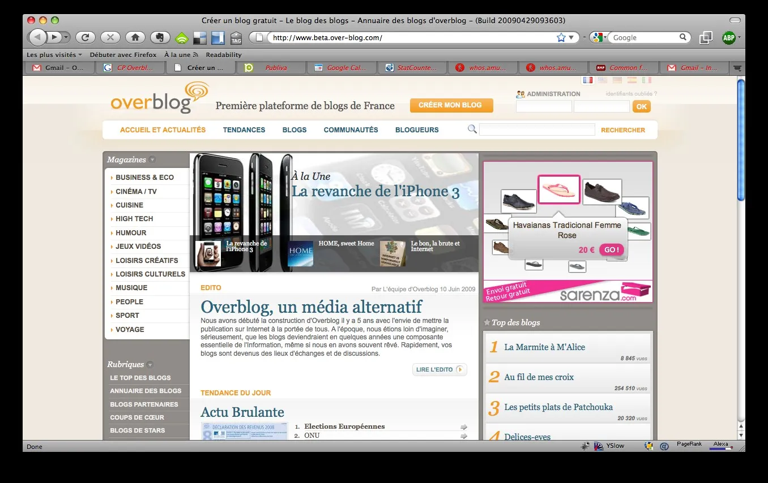Click the TAG toolbar icon
This screenshot has height=483, width=768.
coord(236,38)
